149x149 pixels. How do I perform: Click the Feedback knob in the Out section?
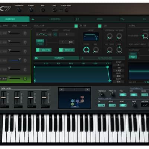coord(110,36)
